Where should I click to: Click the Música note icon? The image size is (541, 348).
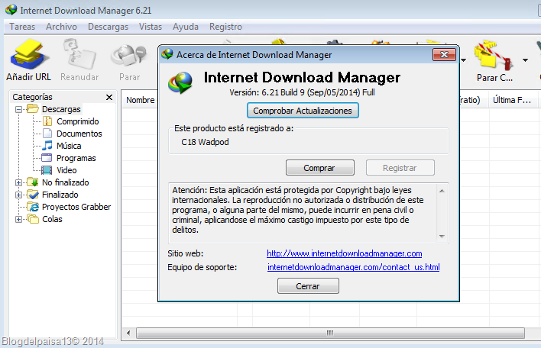coord(47,146)
